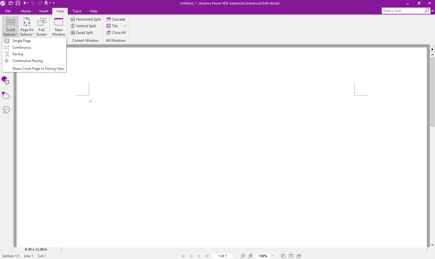Click horizontal scrollbar left arrow

point(61,250)
